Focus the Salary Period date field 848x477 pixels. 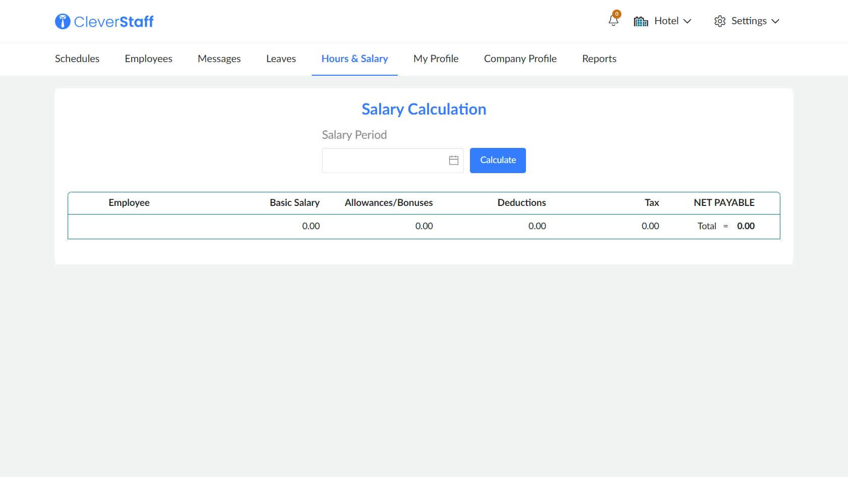click(385, 161)
